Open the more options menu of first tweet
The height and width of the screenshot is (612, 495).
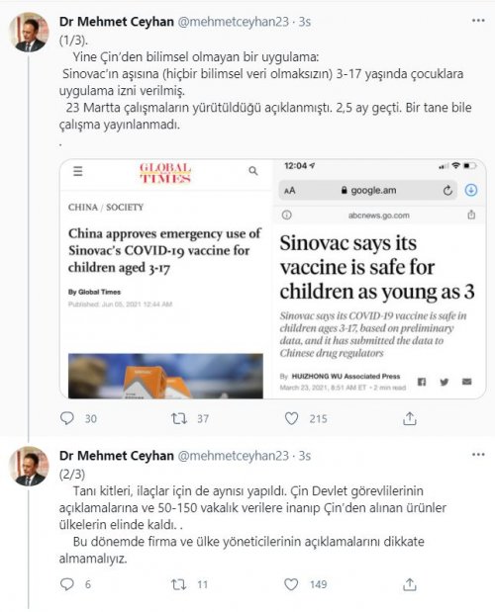coord(478,21)
